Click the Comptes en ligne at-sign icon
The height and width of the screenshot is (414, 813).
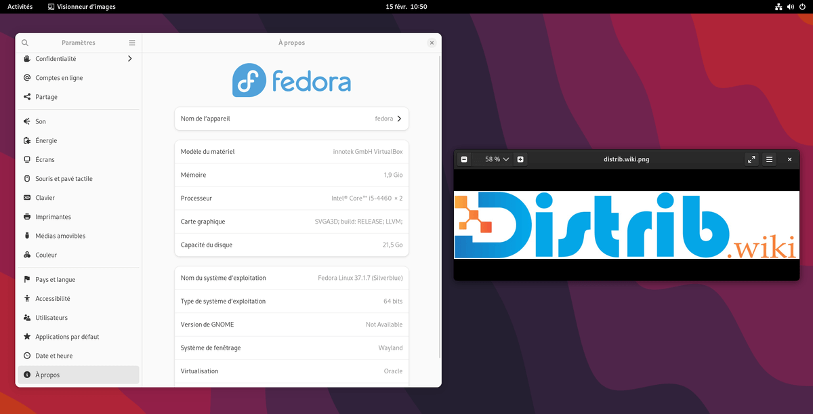click(27, 78)
